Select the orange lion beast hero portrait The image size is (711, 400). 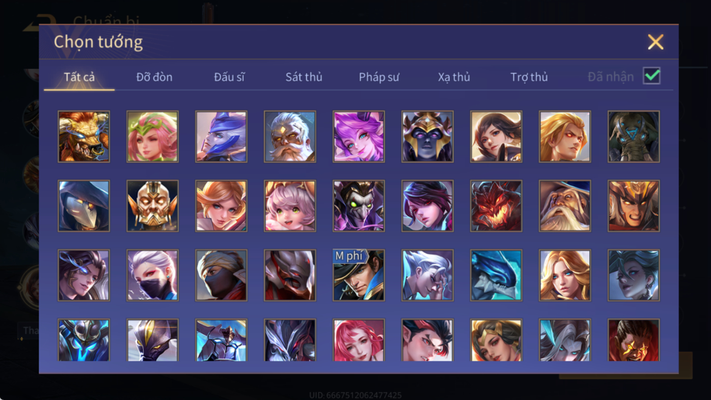tap(84, 137)
